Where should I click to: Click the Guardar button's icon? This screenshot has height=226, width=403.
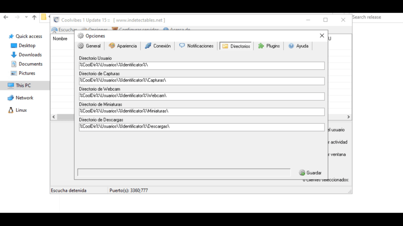(302, 173)
